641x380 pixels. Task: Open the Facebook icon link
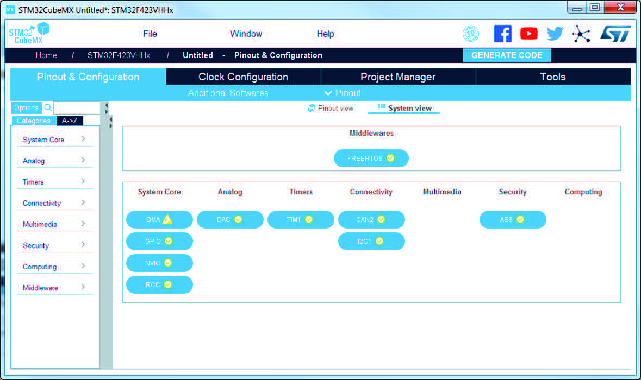(x=502, y=34)
